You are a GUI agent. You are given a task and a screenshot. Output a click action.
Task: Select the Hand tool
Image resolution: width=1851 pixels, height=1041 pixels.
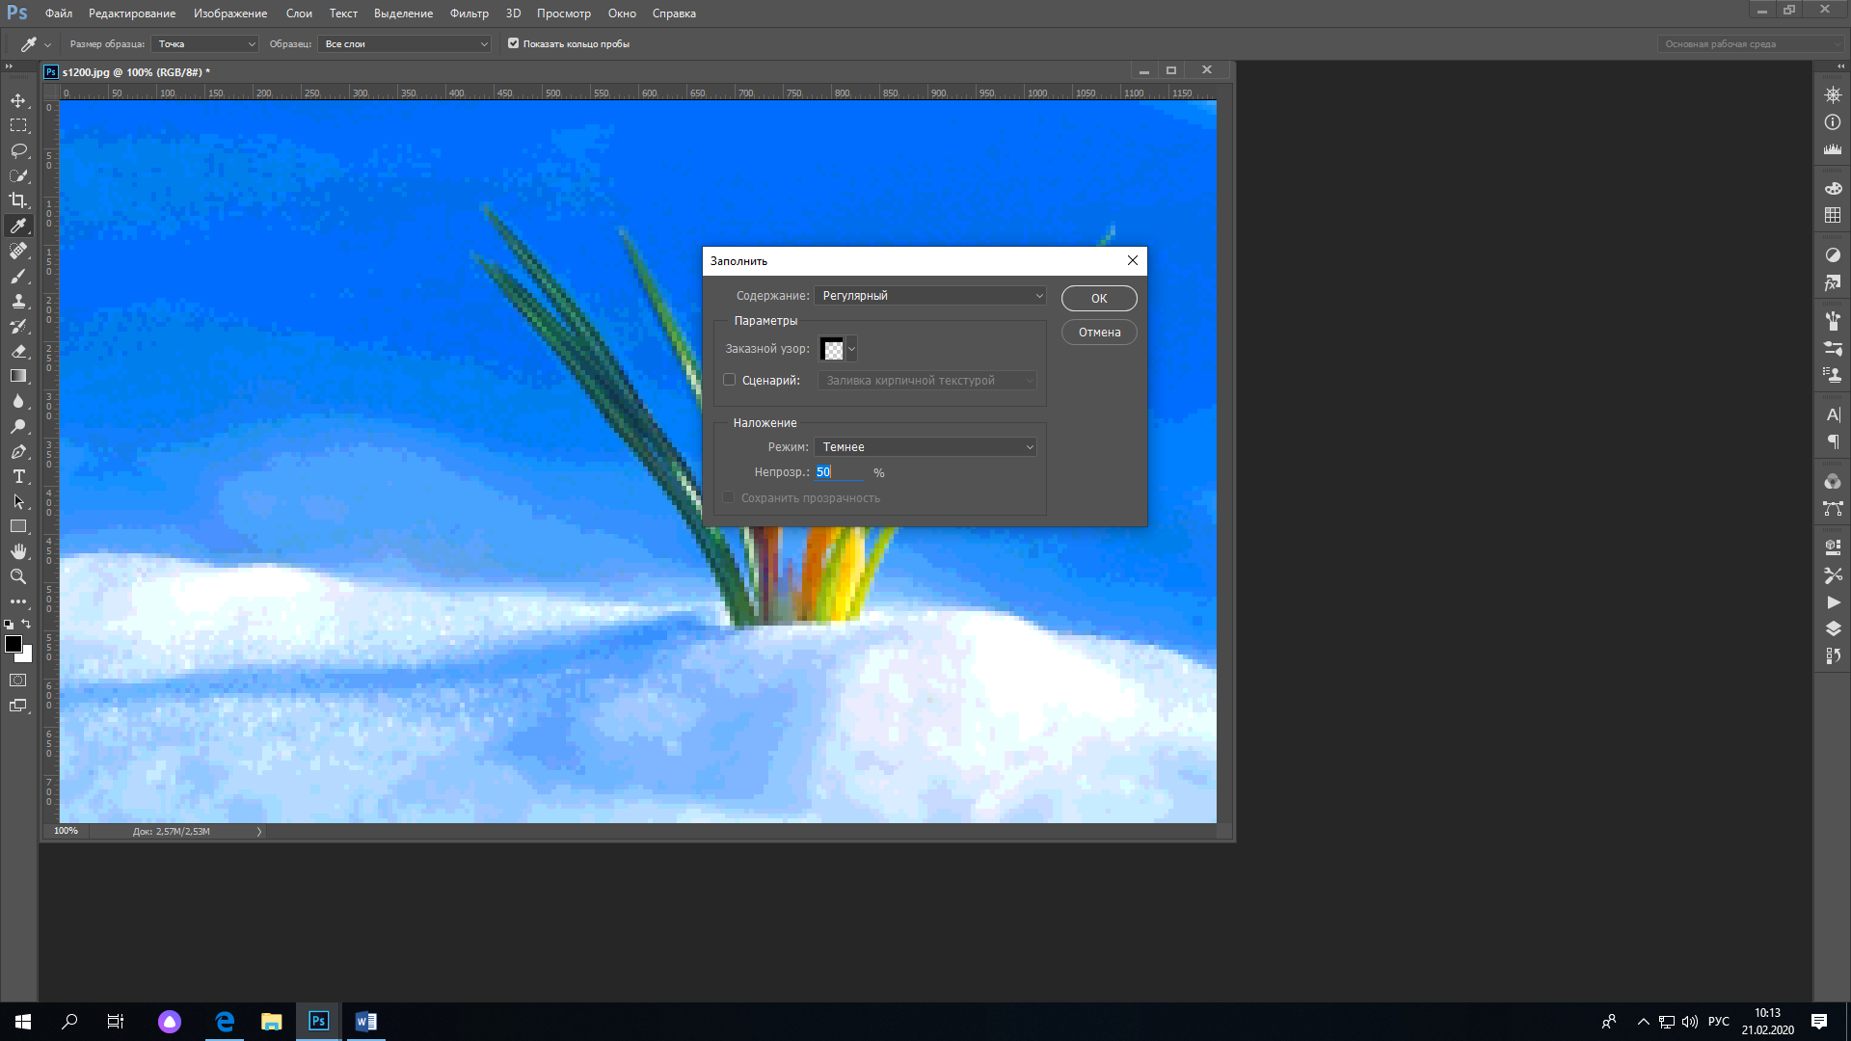tap(18, 551)
